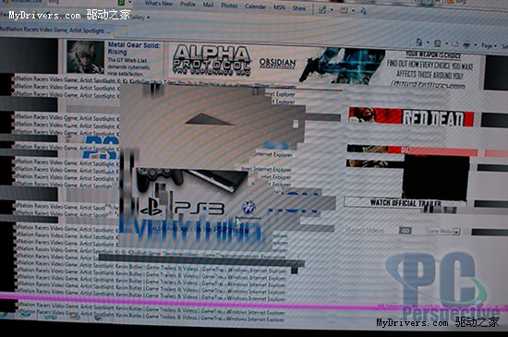Expand the arrow next to the mail toolbar icon
The width and height of the screenshot is (508, 337).
[x=353, y=11]
